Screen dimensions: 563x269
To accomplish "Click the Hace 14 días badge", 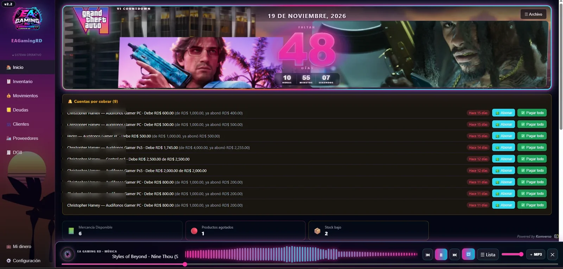I will 478,147.
